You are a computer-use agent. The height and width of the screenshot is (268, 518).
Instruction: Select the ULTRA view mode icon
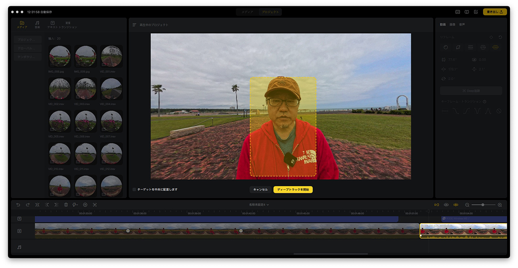(483, 47)
